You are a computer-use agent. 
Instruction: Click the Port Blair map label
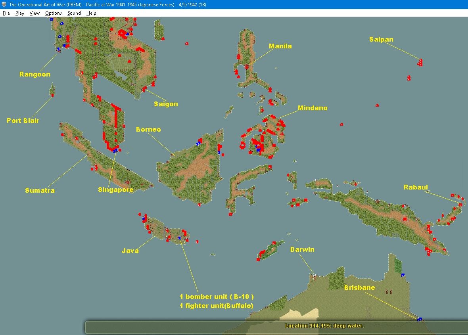23,121
